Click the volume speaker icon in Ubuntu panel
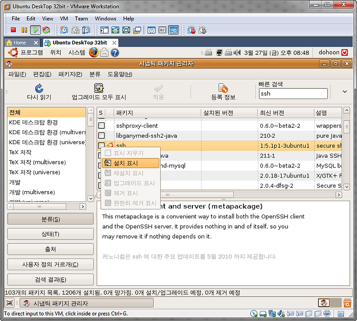This screenshot has width=357, height=321. click(237, 53)
